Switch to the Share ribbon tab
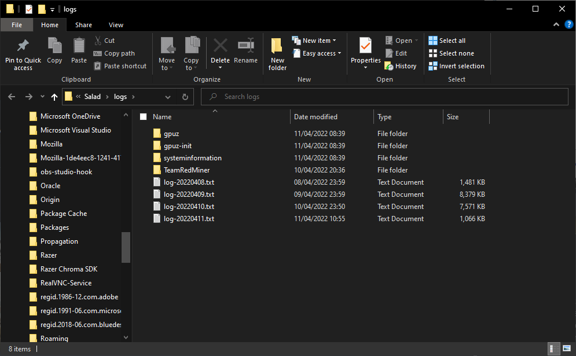Image resolution: width=576 pixels, height=356 pixels. coord(83,25)
